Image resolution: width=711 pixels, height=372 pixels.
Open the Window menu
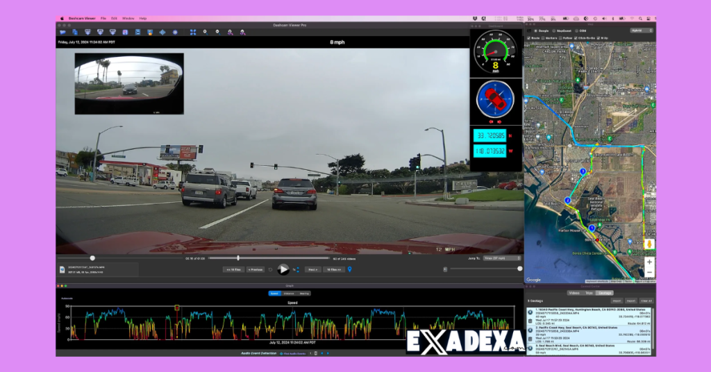click(x=128, y=19)
